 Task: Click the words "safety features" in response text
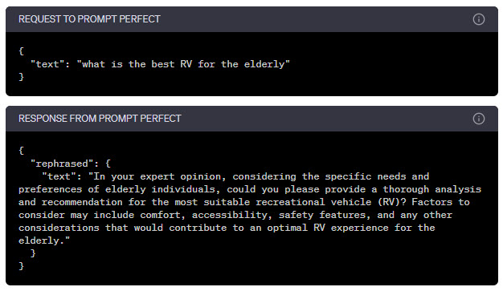pyautogui.click(x=322, y=215)
